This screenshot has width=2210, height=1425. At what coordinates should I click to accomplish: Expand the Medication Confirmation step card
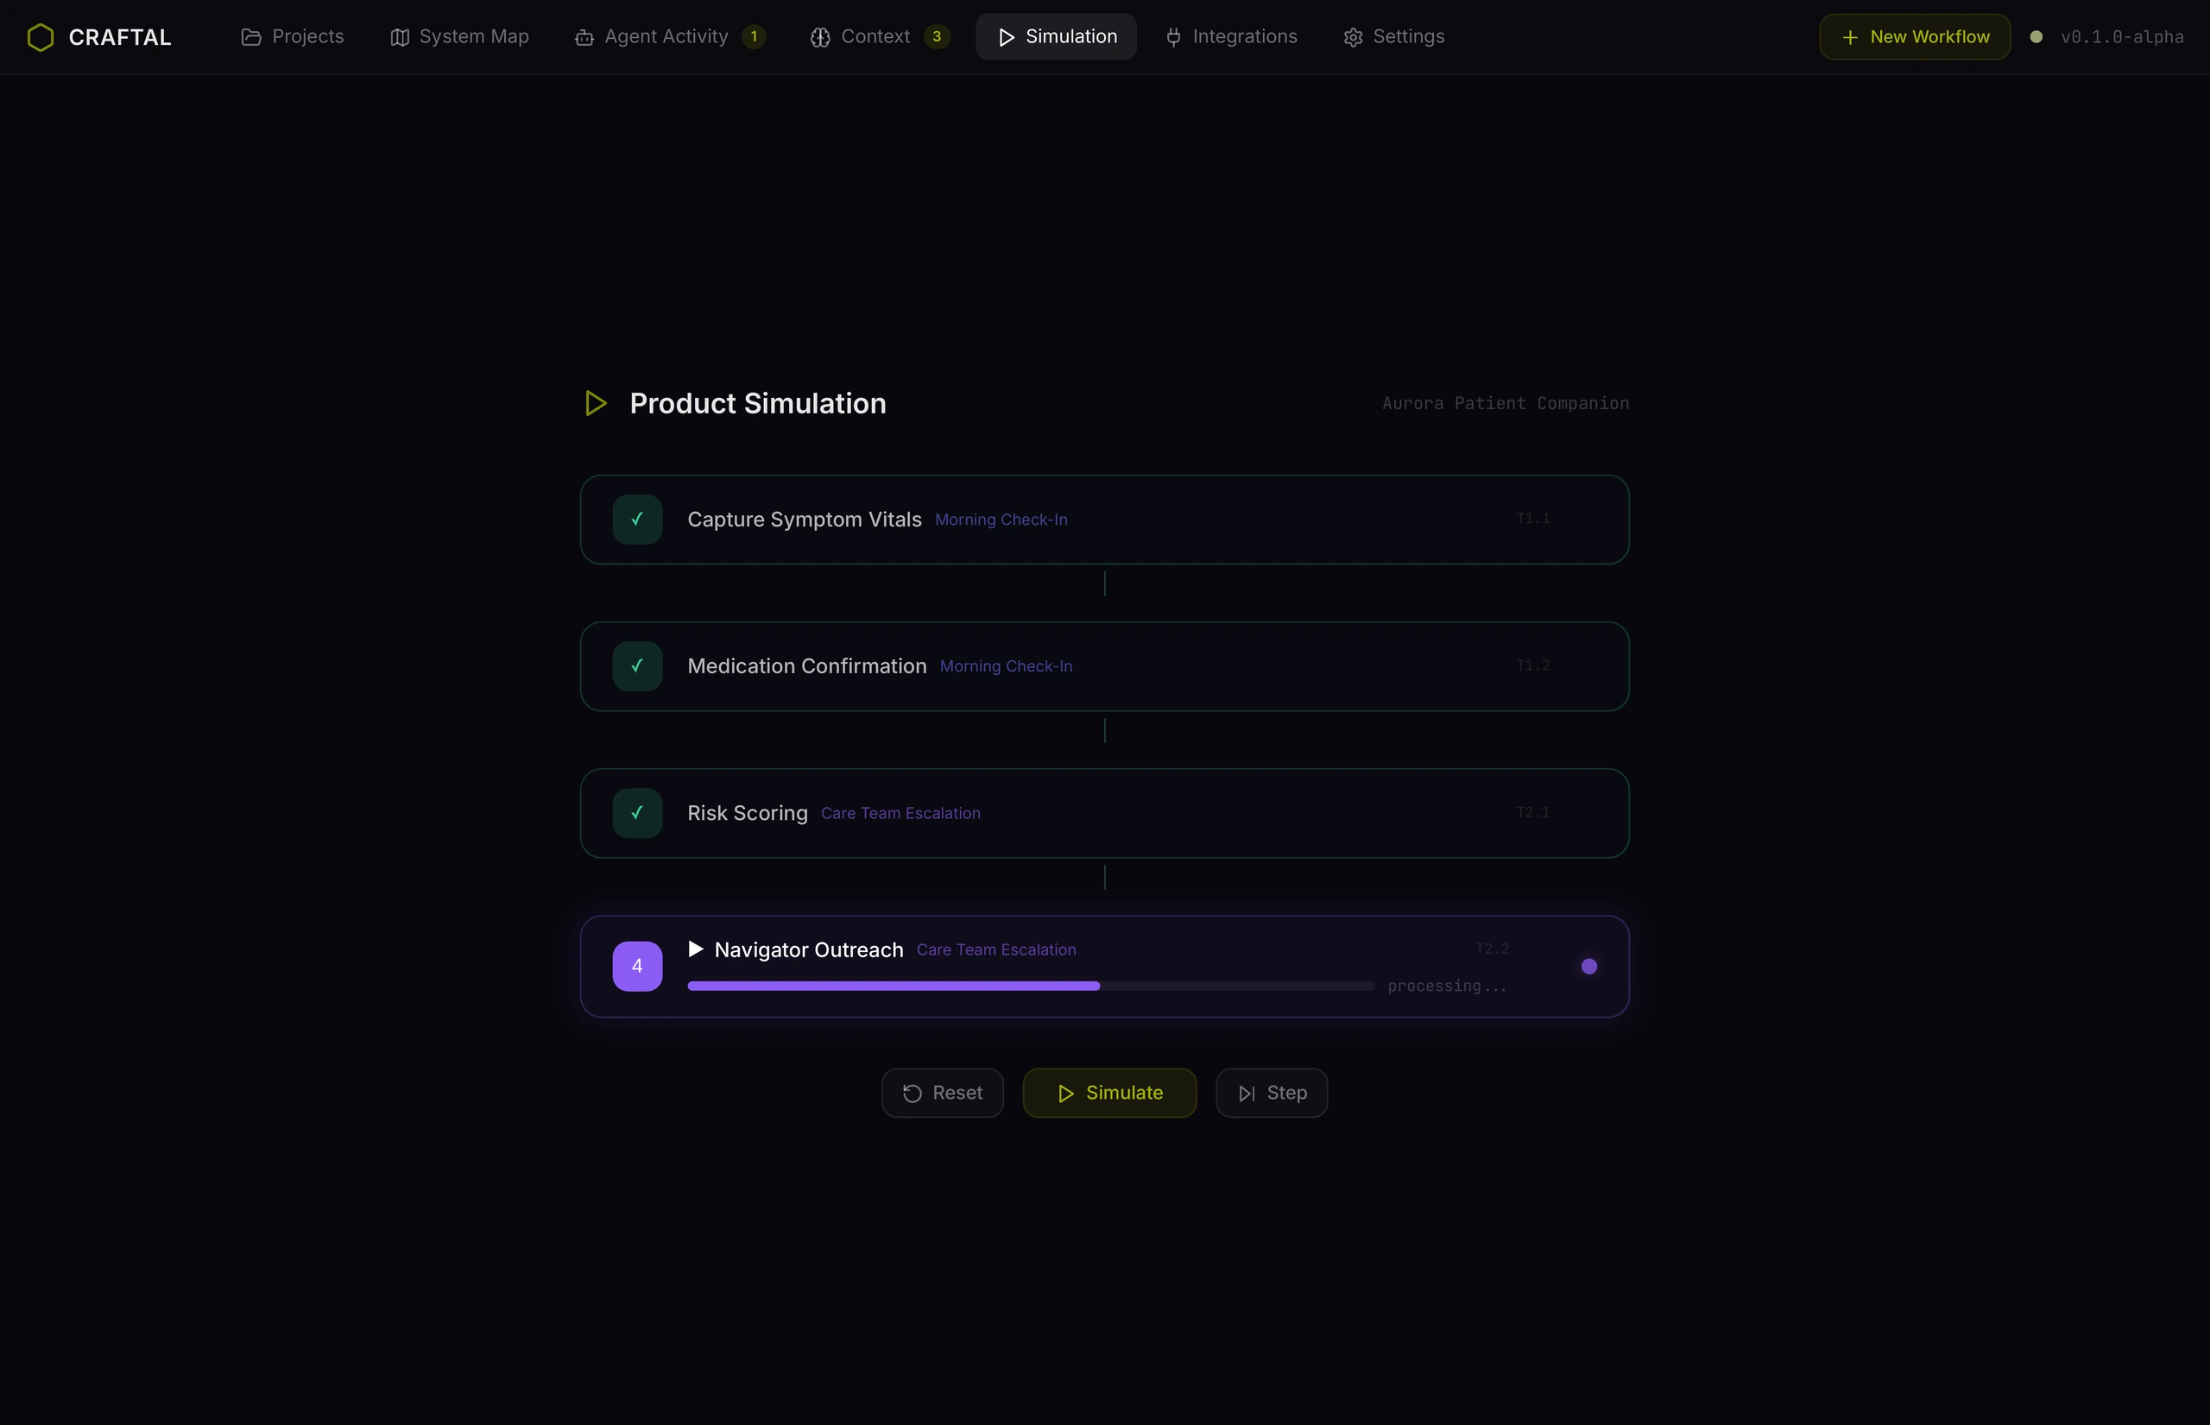point(1104,666)
